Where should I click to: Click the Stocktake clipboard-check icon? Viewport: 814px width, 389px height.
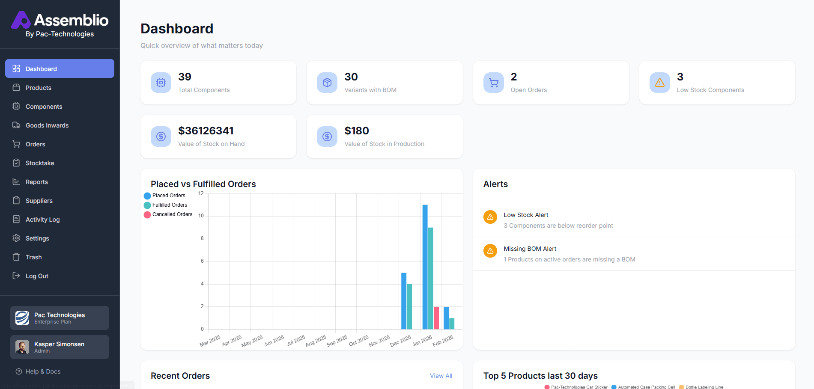(16, 163)
